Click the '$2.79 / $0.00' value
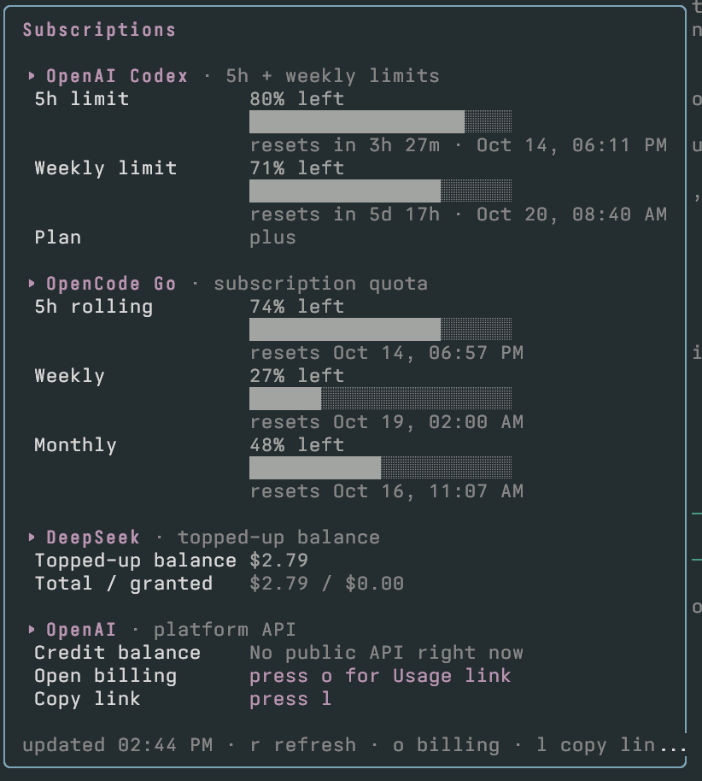 [x=326, y=584]
